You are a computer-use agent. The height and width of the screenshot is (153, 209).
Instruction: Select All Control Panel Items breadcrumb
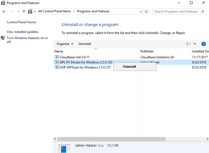click(54, 11)
